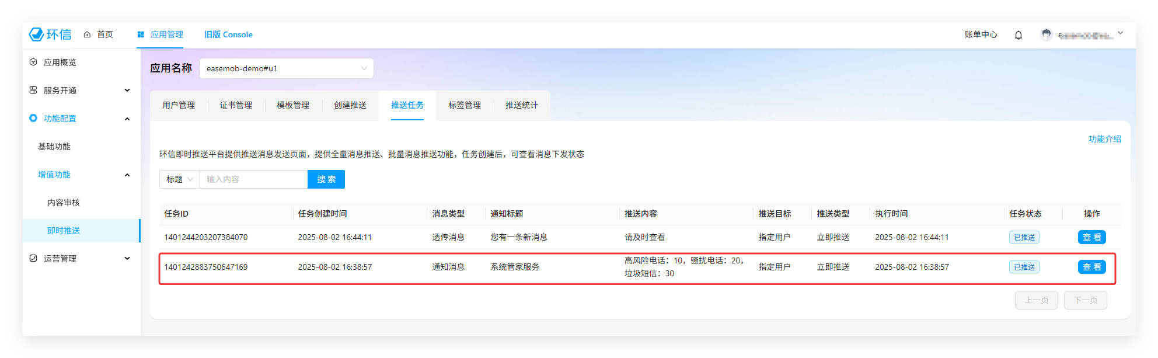1158x358 pixels.
Task: Collapse the 增值功能 submenu
Action: click(127, 175)
